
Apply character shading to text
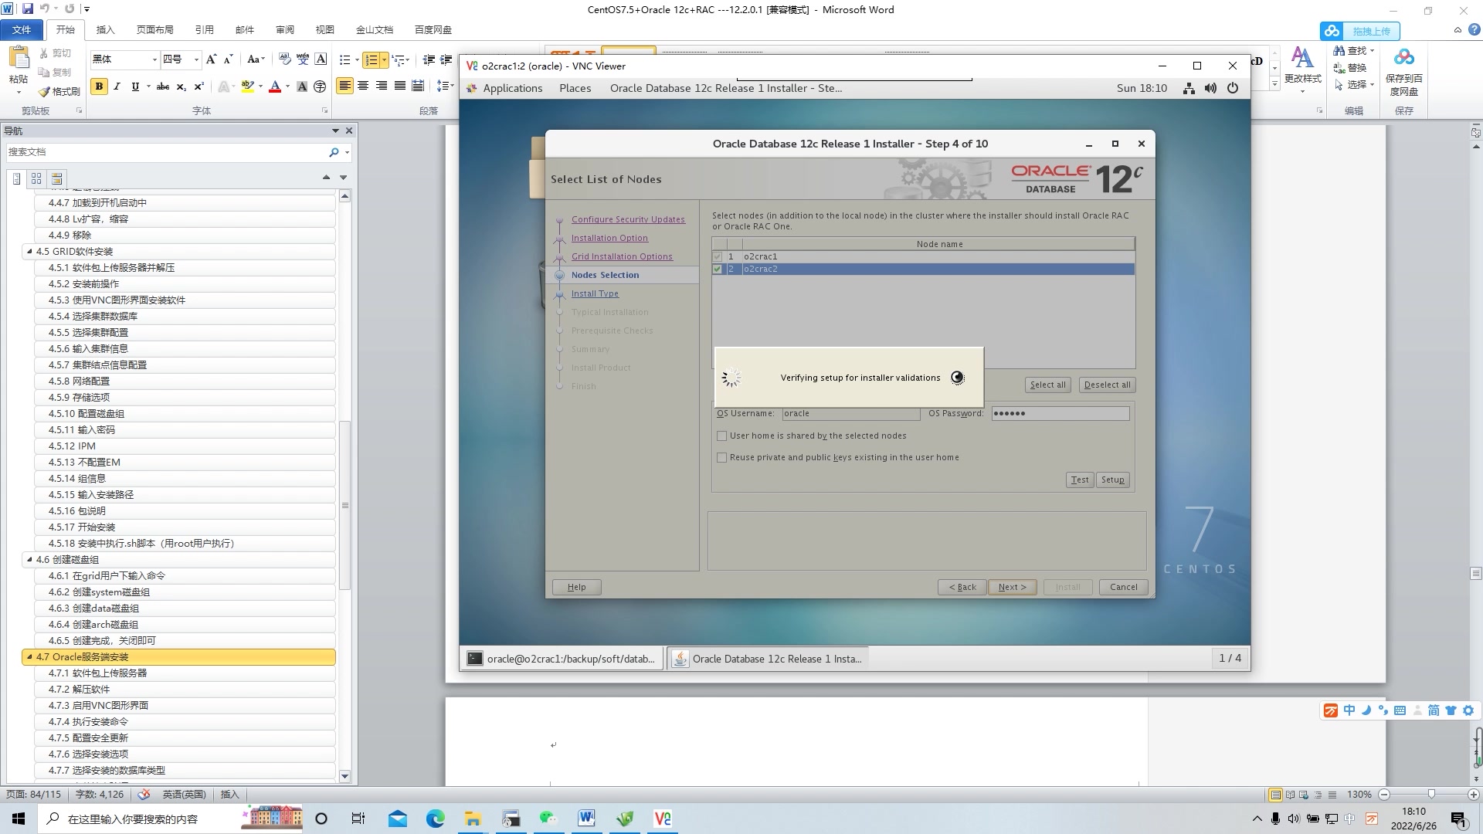[x=302, y=86]
